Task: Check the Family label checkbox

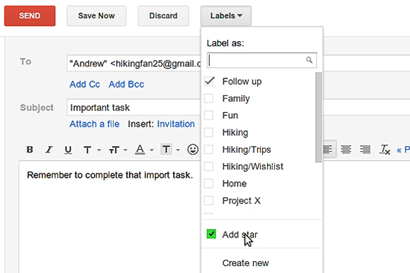Action: 209,98
